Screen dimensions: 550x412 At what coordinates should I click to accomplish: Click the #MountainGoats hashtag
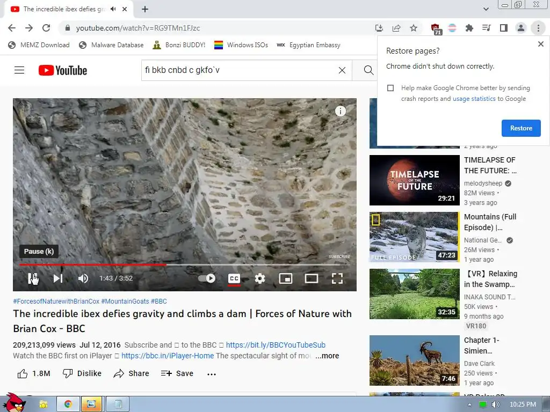tap(125, 301)
